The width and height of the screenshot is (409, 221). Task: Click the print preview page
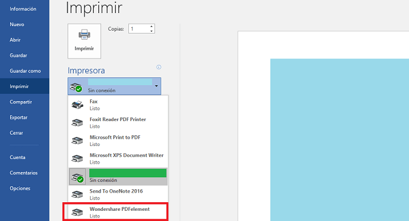tap(323, 126)
